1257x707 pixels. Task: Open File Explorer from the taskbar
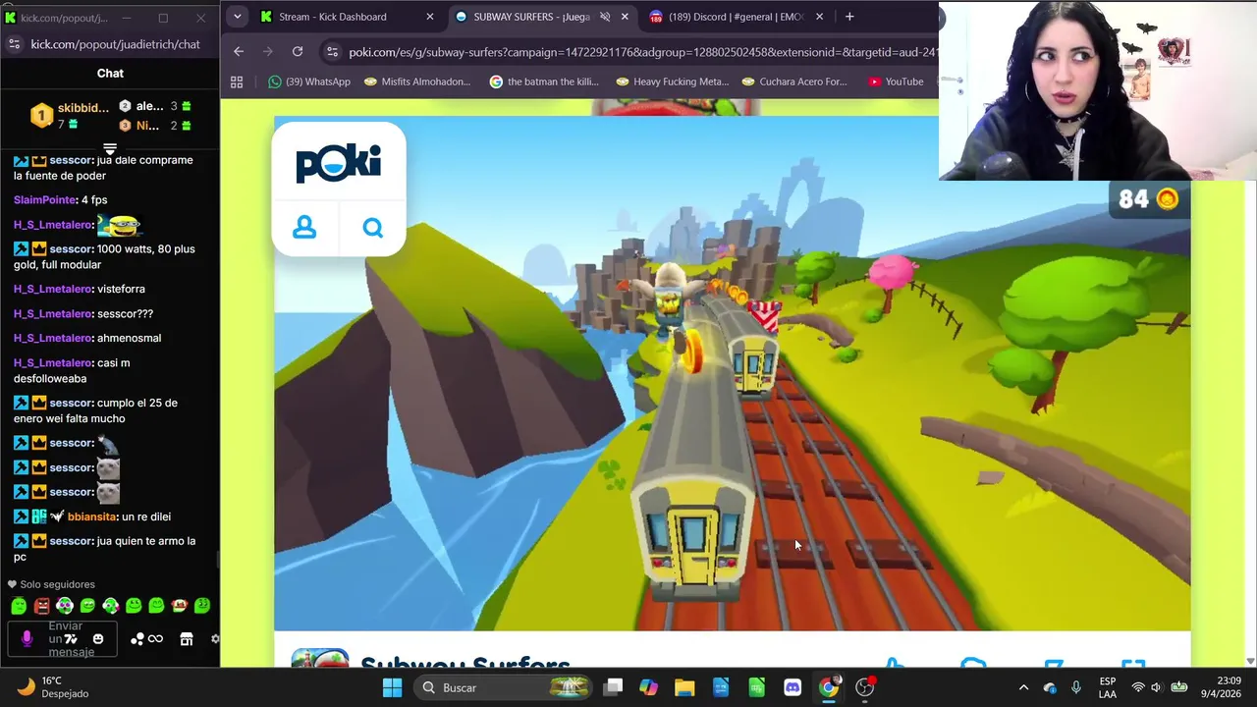[684, 687]
